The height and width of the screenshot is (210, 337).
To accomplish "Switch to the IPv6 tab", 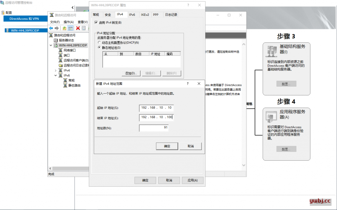I will (132, 14).
